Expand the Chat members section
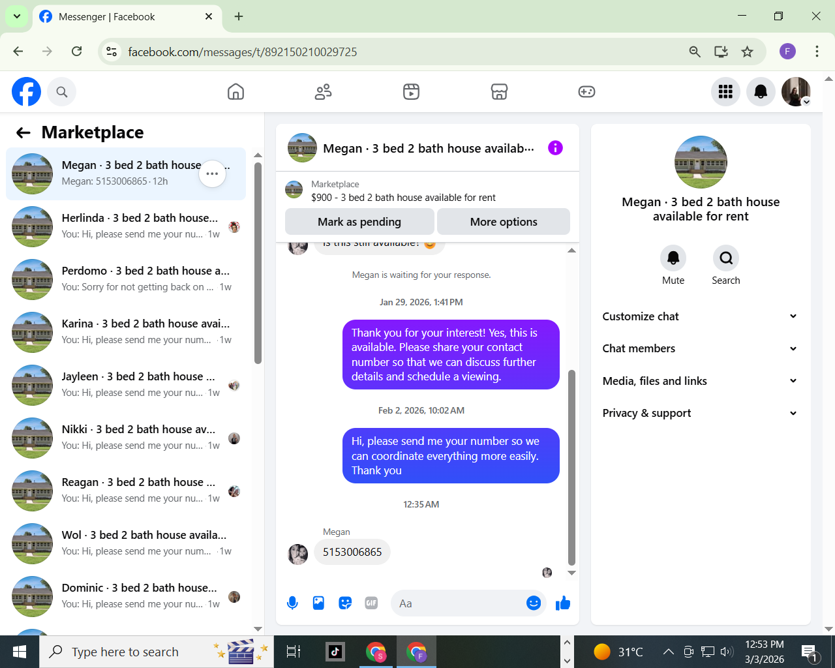The width and height of the screenshot is (835, 668). pyautogui.click(x=700, y=348)
